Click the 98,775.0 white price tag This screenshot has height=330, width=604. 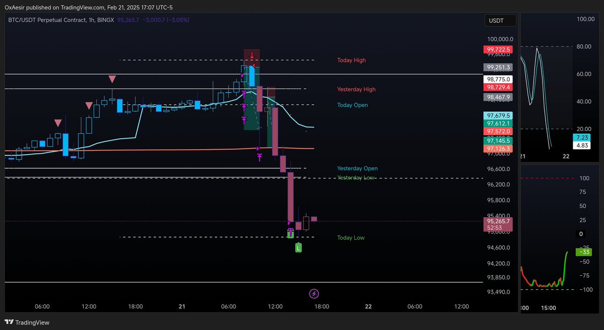(498, 79)
